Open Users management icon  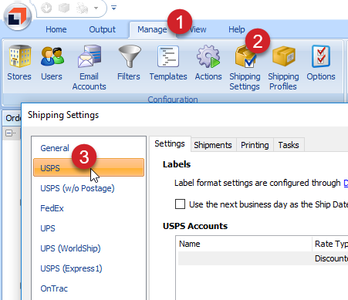(52, 62)
